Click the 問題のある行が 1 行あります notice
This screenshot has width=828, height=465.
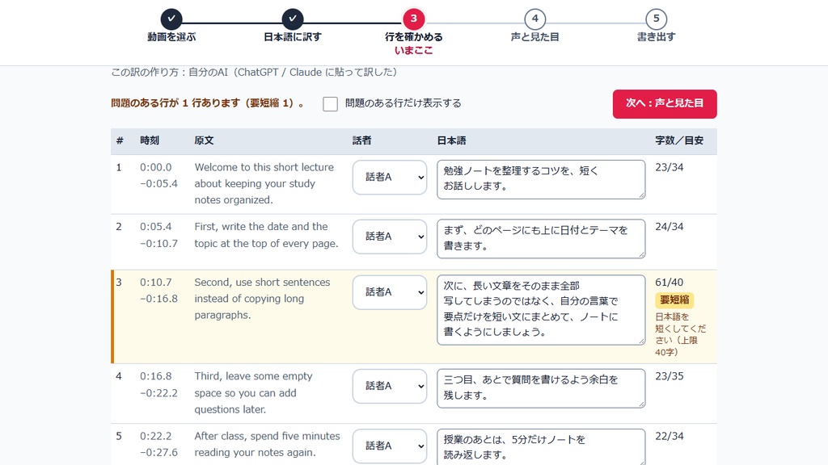point(208,103)
